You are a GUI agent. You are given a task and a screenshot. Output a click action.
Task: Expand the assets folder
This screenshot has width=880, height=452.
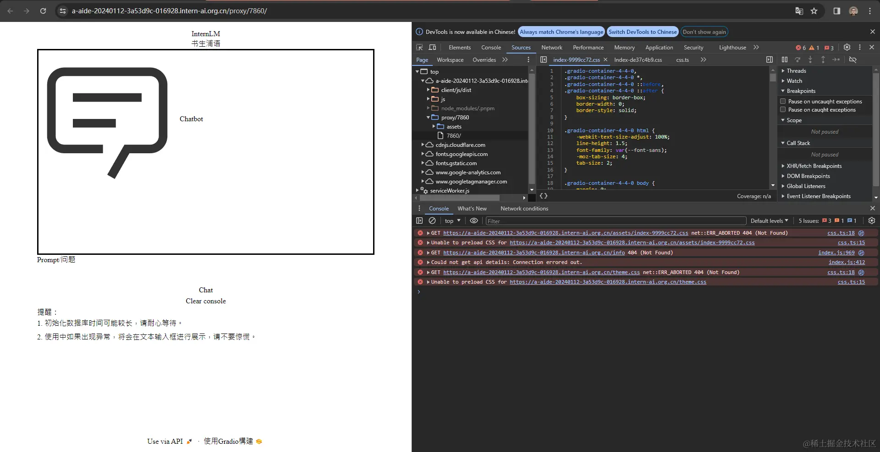coord(434,126)
